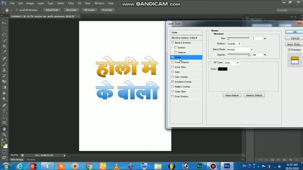Viewport: 303px width, 170px height.
Task: Open Stroke Position dropdown
Action: coord(234,44)
